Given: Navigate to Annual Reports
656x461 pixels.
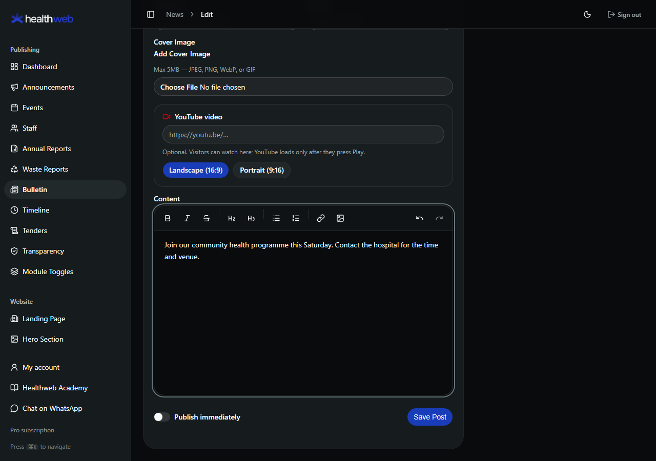Looking at the screenshot, I should [x=65, y=149].
